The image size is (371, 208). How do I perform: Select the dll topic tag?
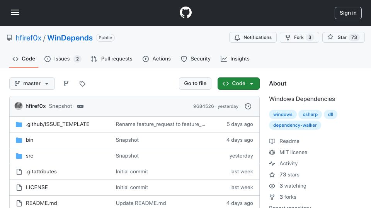[x=330, y=114]
